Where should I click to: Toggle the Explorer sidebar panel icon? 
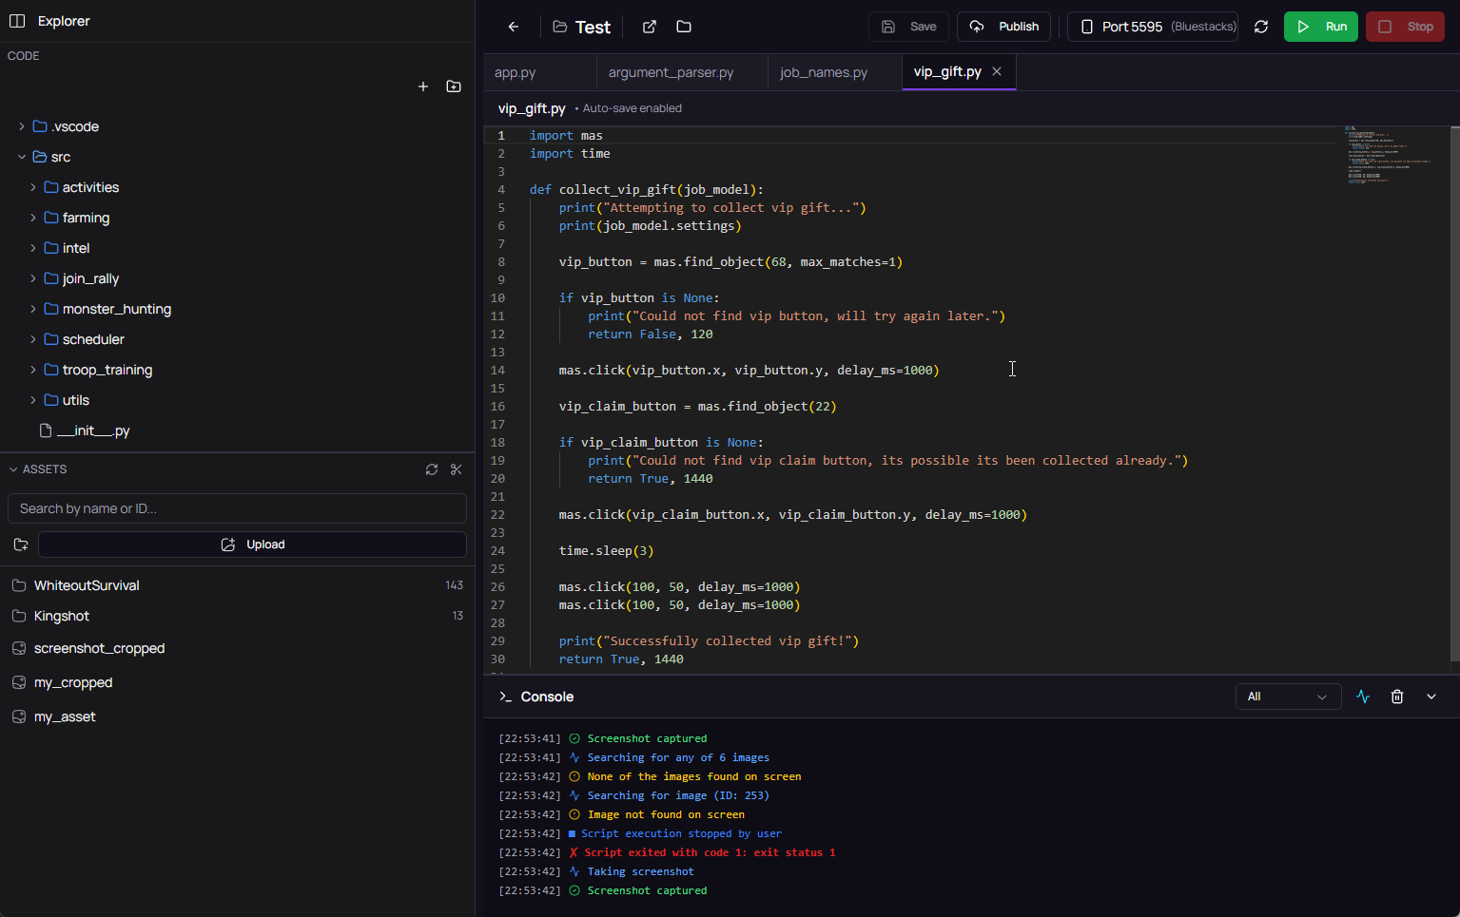pos(17,21)
